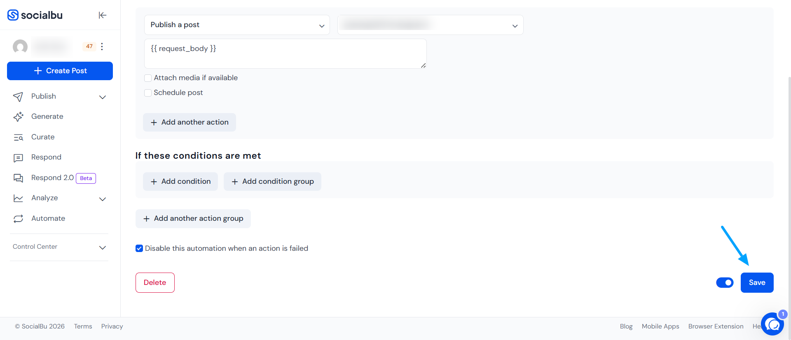Enable the Schedule post checkbox

click(x=148, y=93)
